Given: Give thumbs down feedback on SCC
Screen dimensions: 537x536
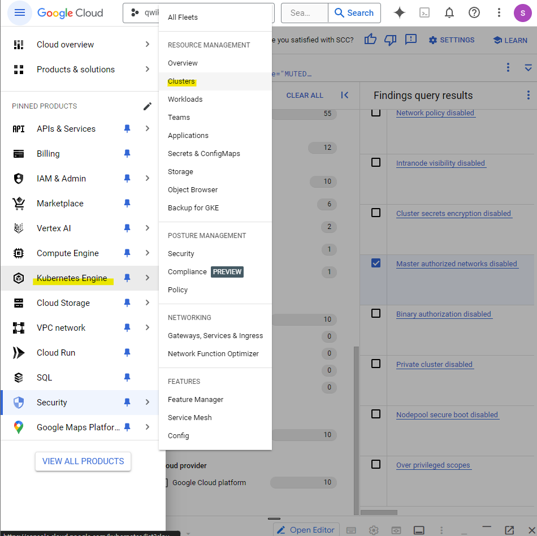Looking at the screenshot, I should 390,40.
